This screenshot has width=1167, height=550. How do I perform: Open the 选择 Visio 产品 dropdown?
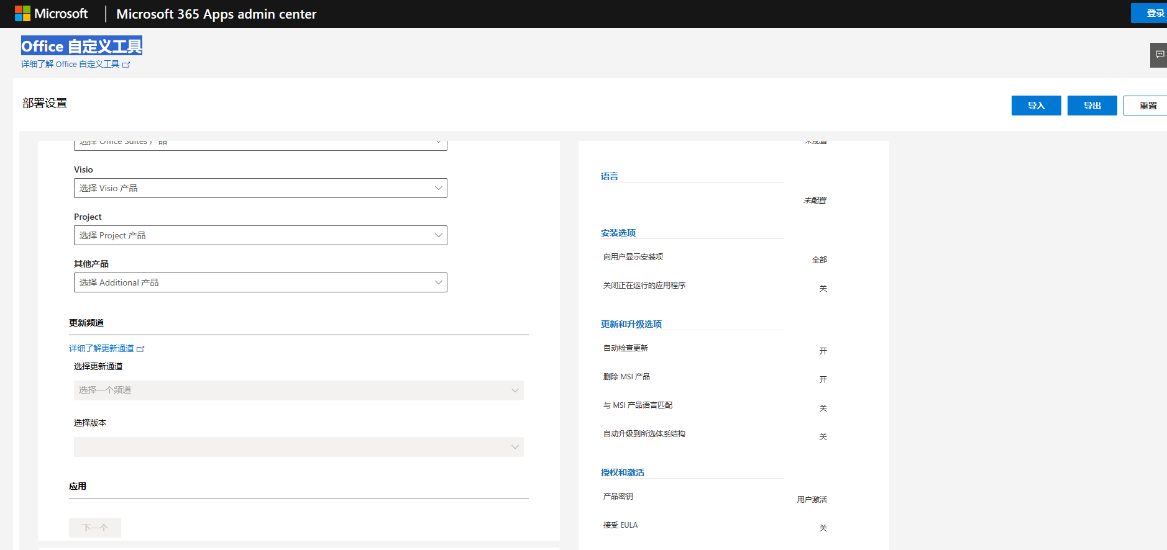[x=260, y=188]
